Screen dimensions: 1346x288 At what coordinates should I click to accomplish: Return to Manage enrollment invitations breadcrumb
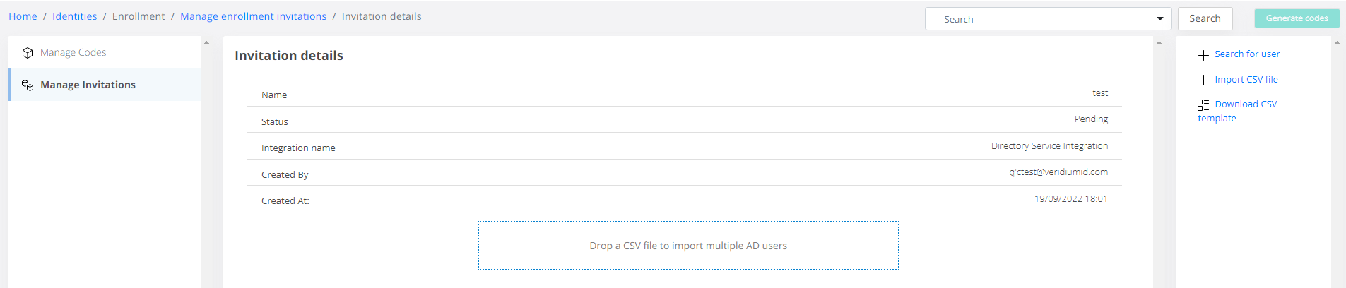coord(253,16)
